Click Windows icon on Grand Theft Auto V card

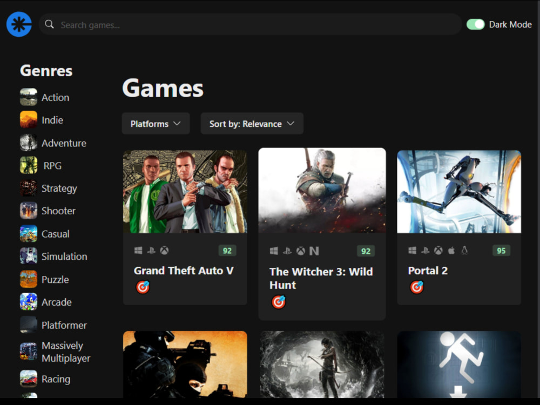138,251
